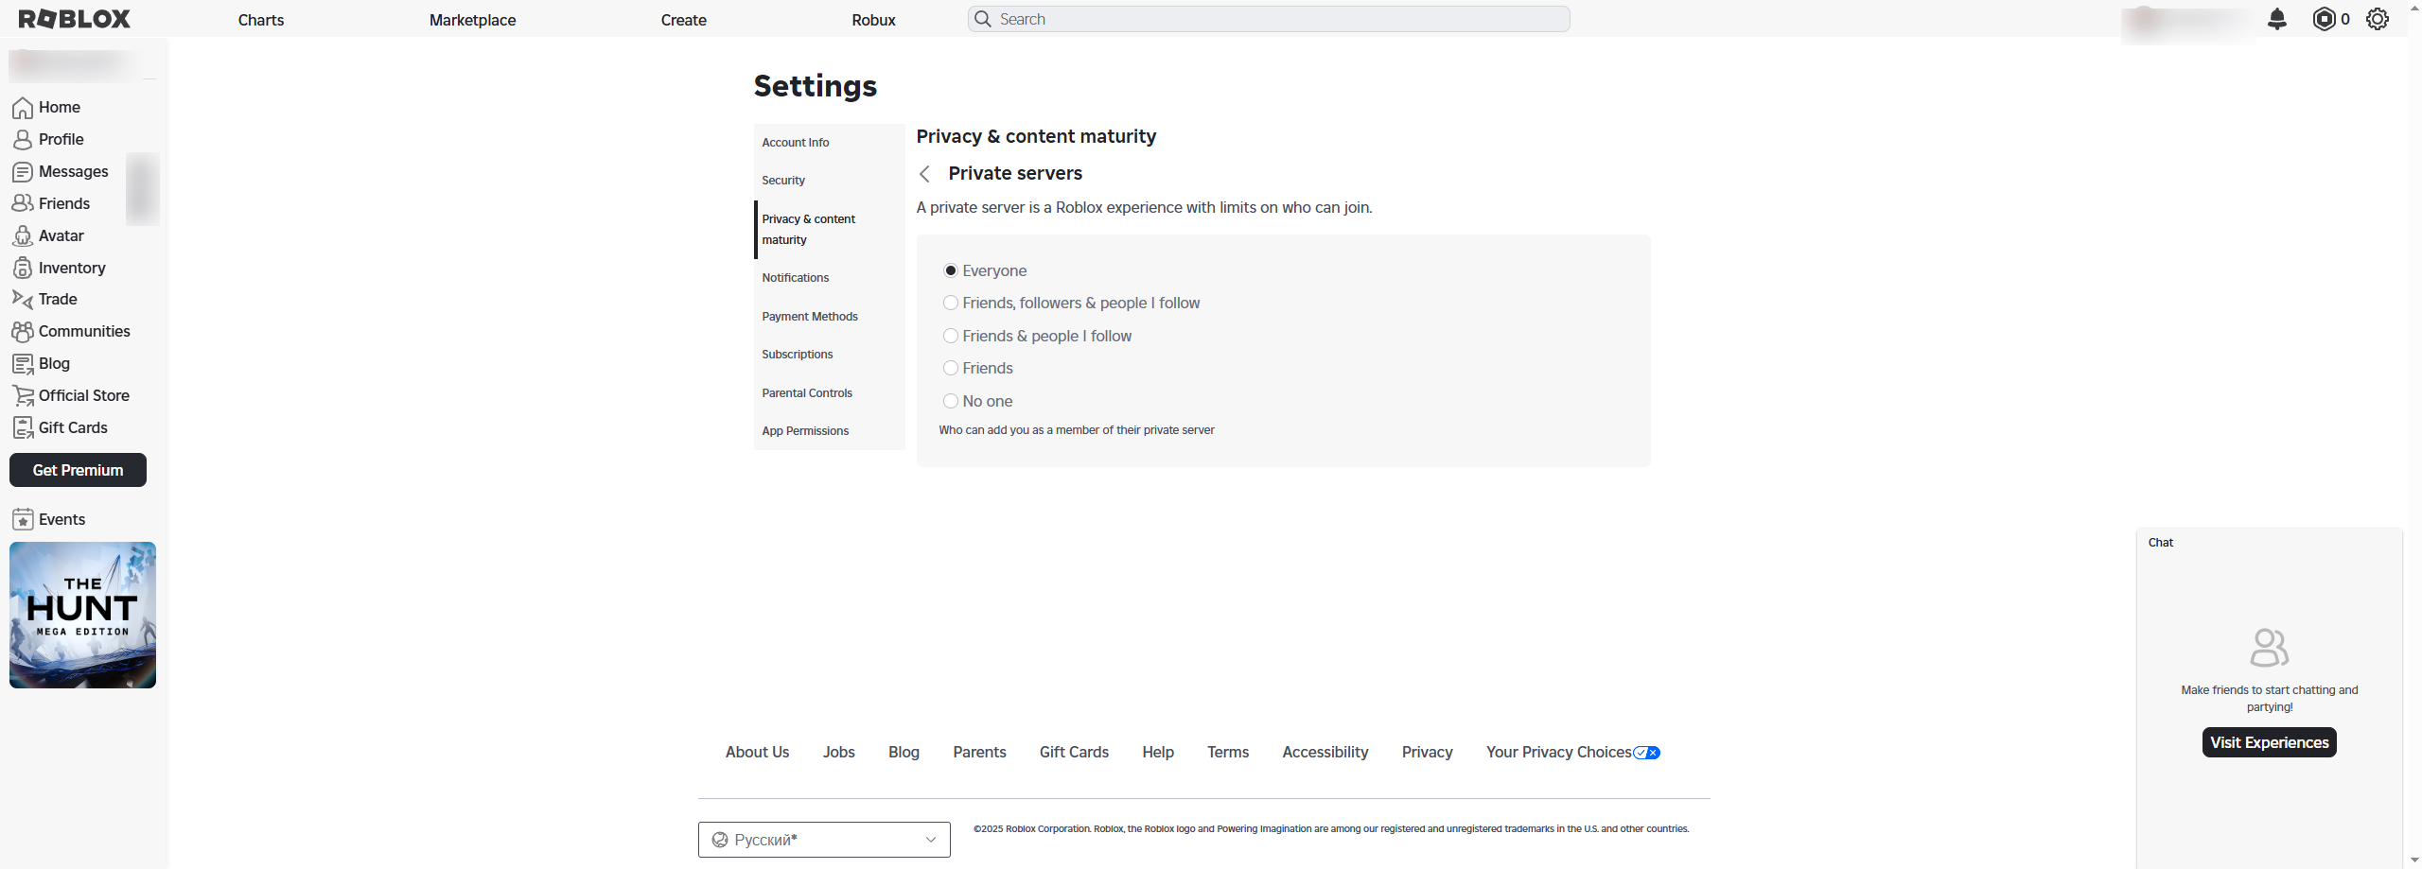Open the Русский language dropdown
This screenshot has width=2422, height=869.
[x=824, y=840]
